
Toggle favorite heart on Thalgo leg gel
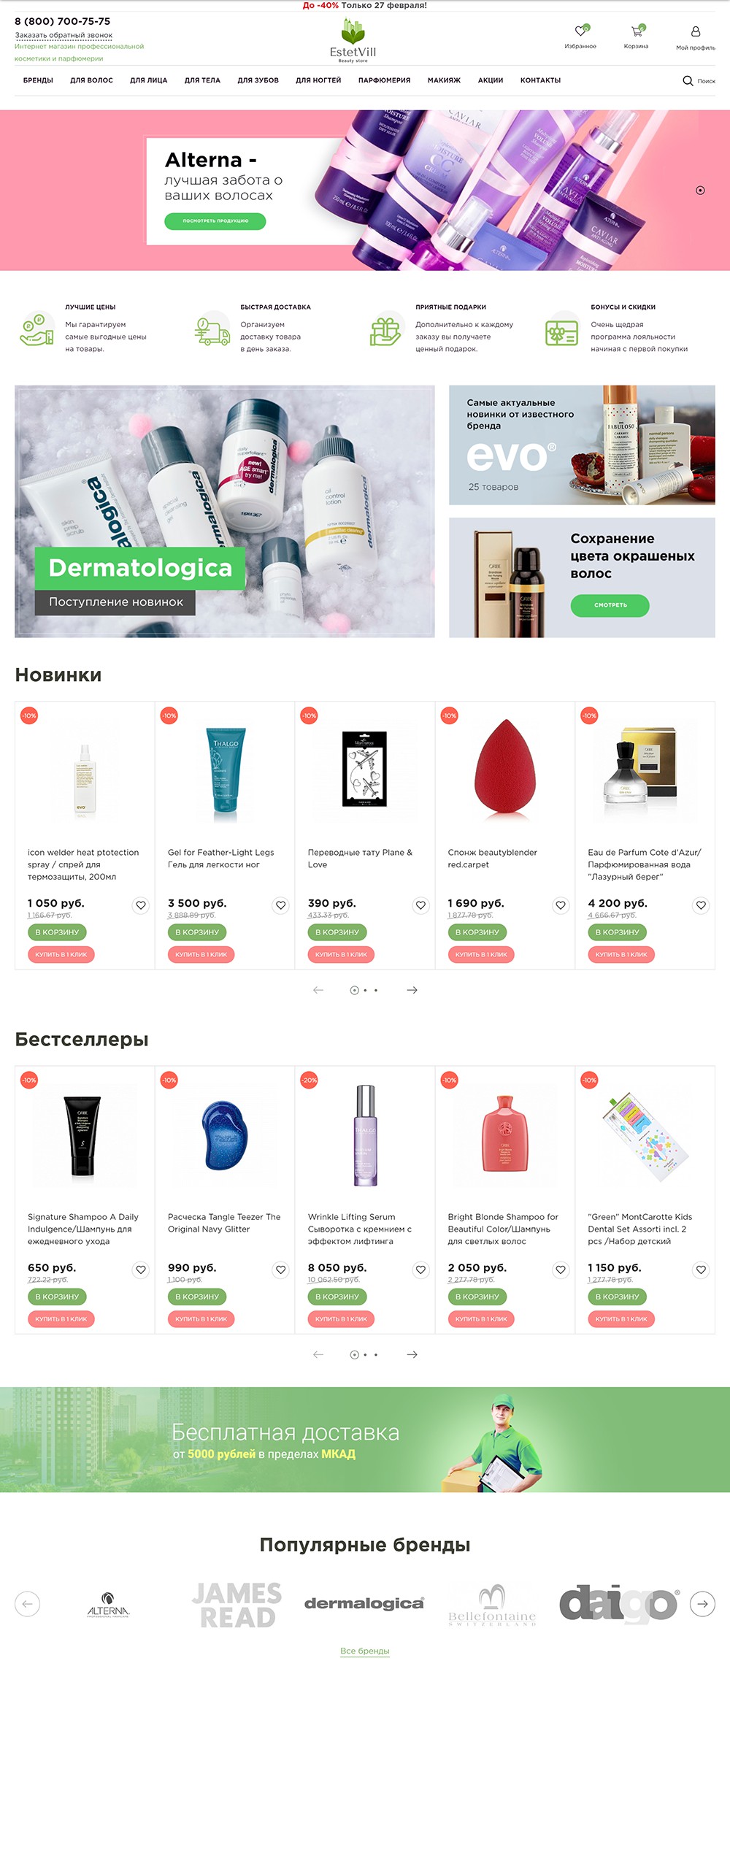coord(280,905)
